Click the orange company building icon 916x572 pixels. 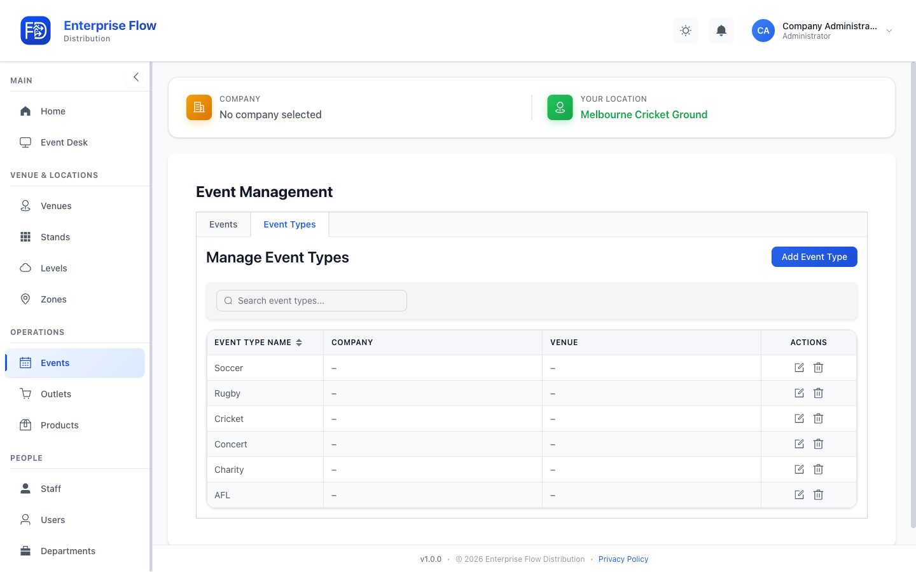click(x=199, y=107)
